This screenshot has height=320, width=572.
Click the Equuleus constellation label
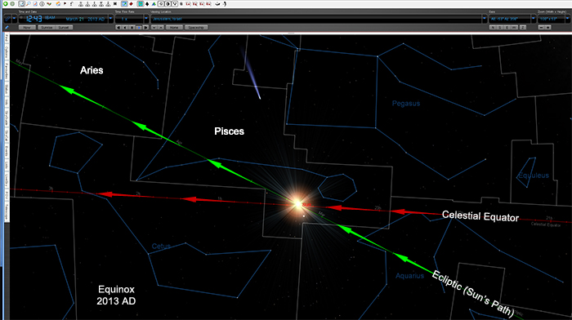coord(534,176)
